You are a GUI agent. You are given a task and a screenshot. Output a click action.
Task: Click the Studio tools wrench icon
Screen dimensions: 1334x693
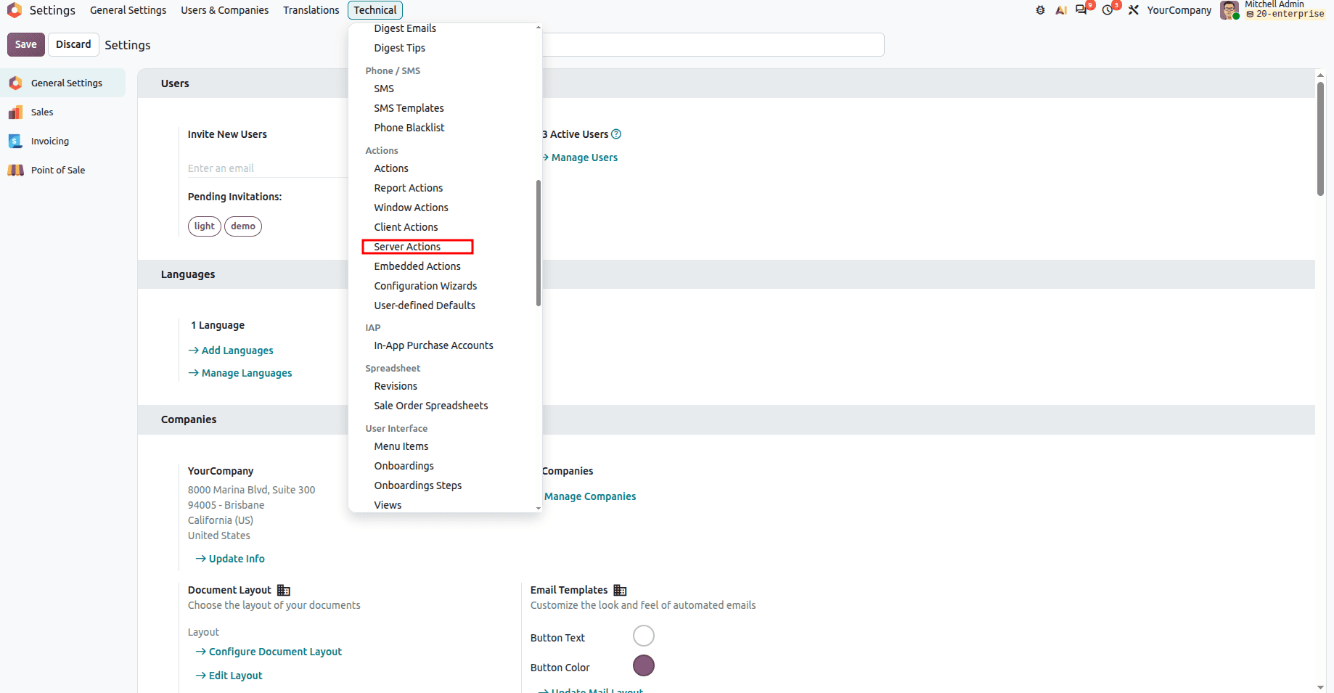1133,10
